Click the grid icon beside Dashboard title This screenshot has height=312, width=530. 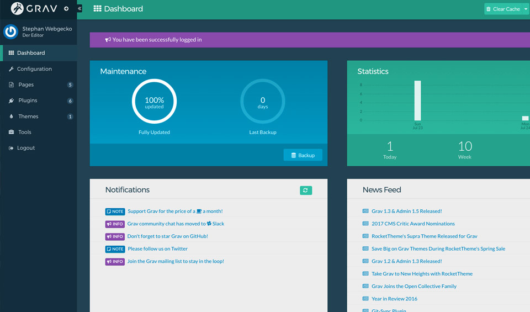click(x=97, y=8)
